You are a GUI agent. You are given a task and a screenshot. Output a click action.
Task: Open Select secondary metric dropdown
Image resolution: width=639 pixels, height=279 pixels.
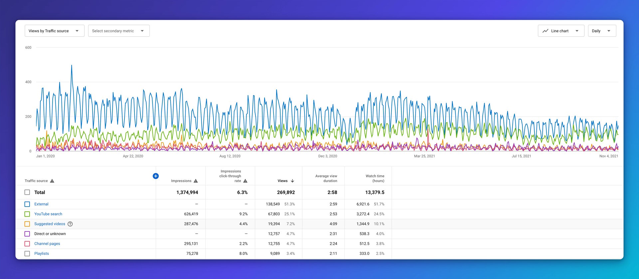[119, 31]
